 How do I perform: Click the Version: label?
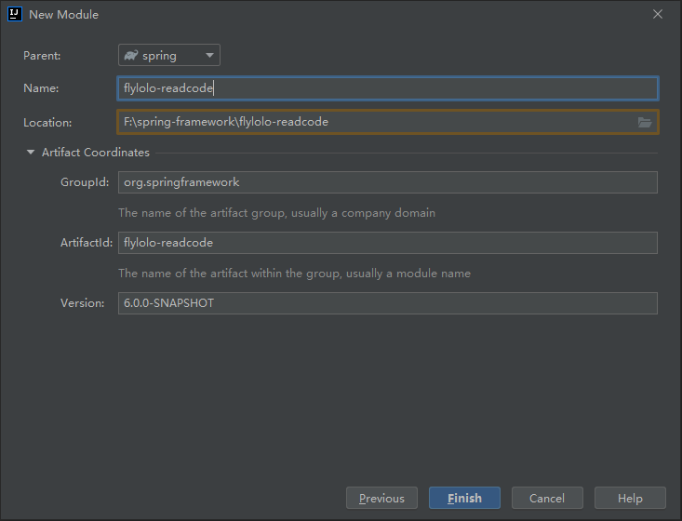82,303
